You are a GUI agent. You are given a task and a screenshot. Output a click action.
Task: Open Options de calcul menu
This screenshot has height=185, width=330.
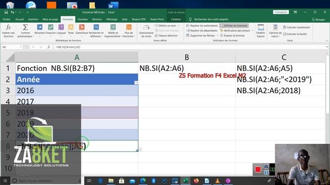275,31
